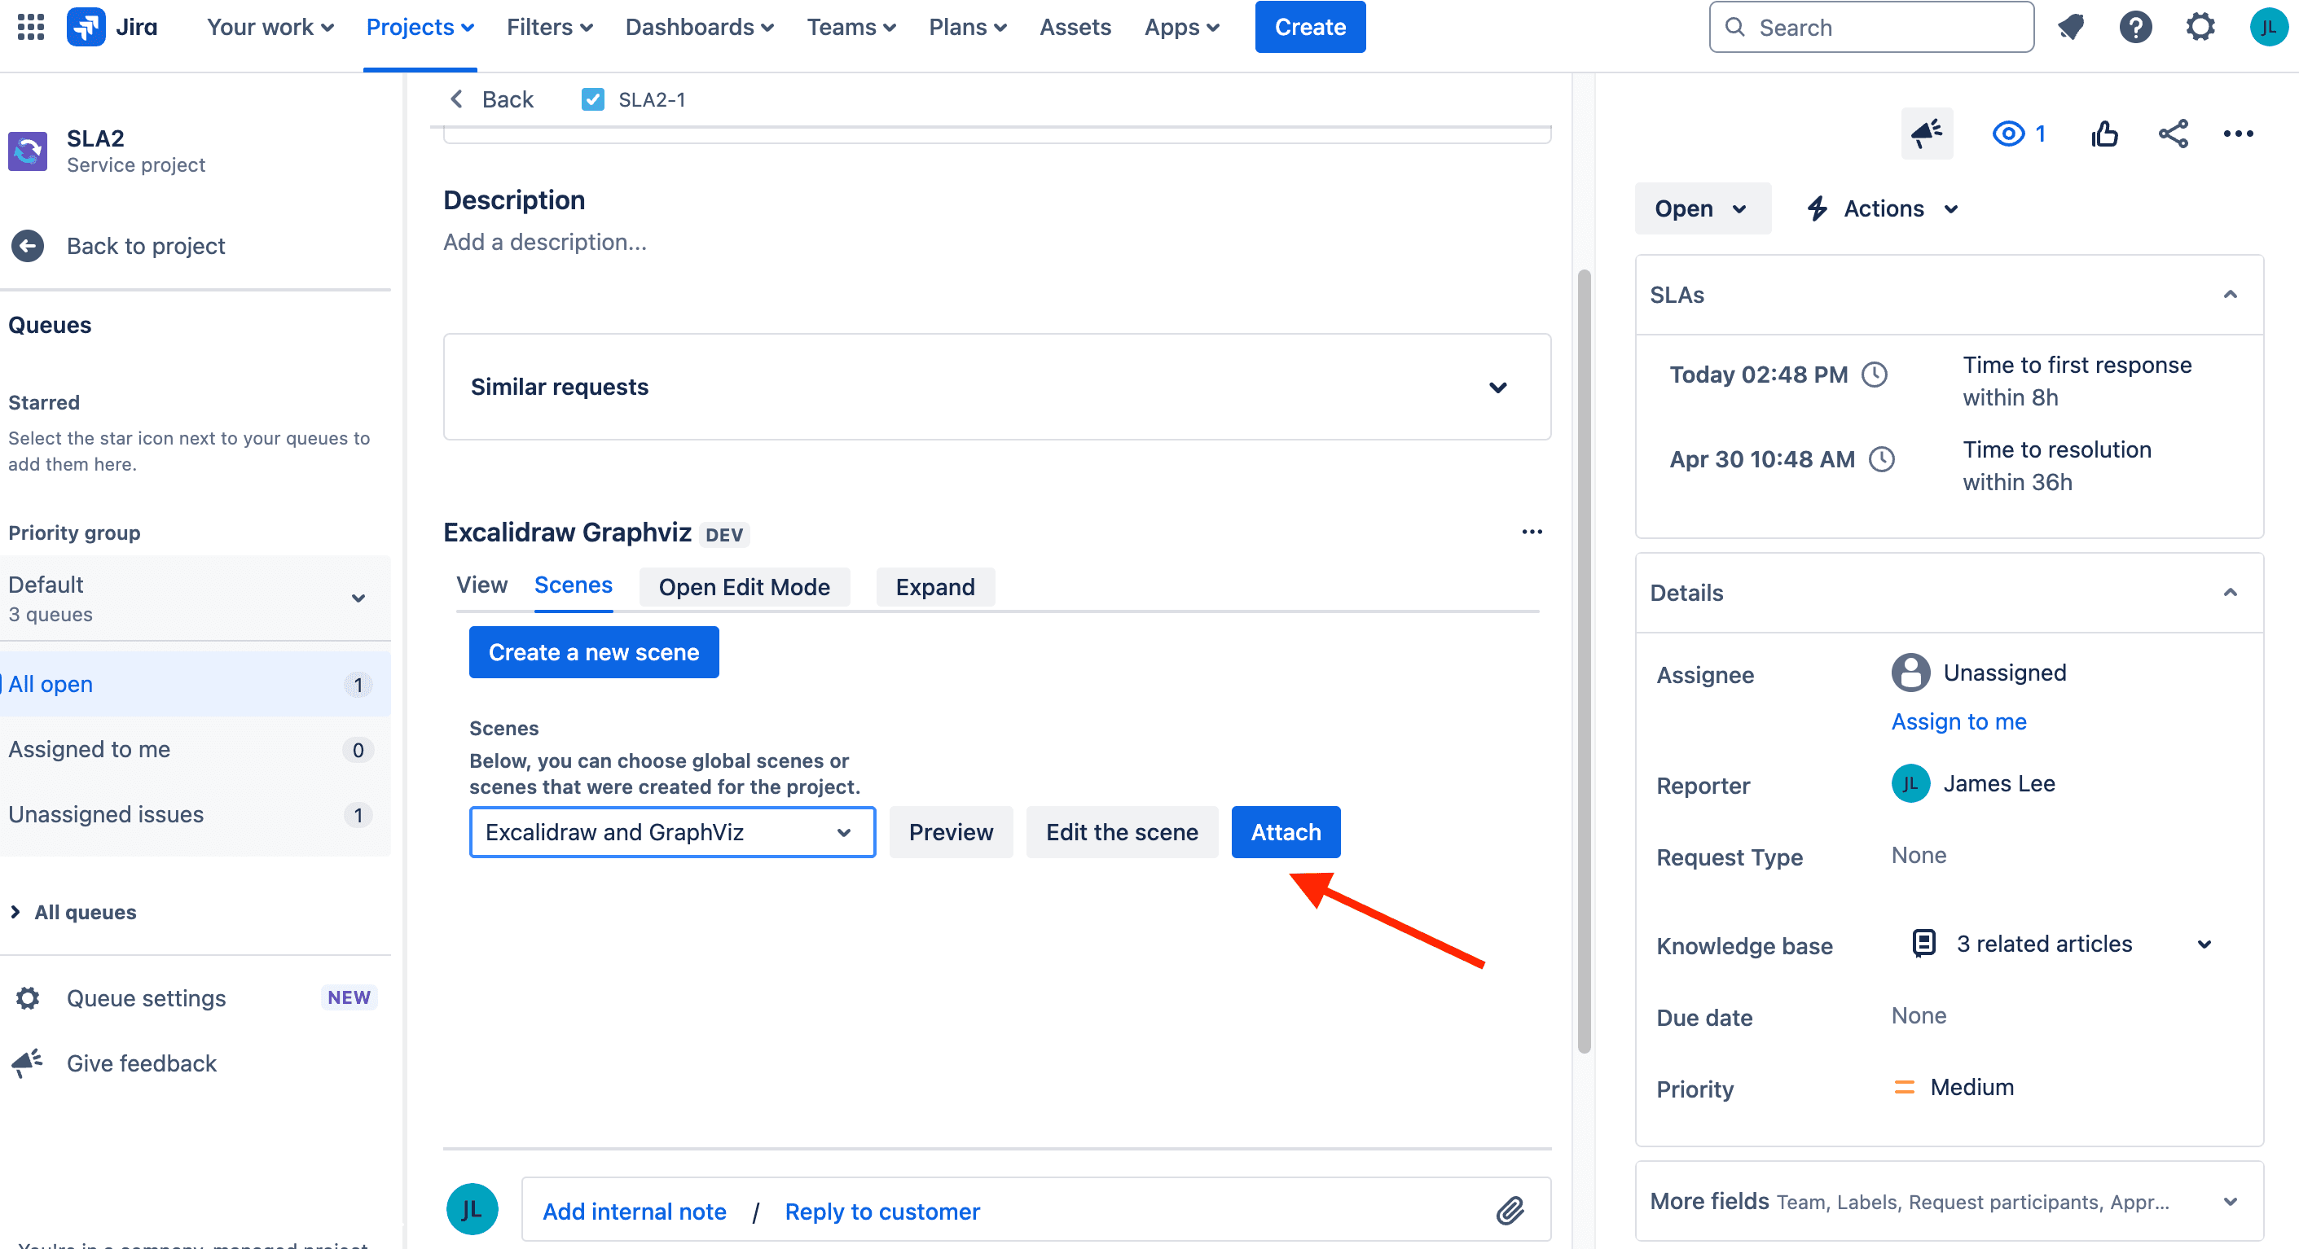This screenshot has width=2299, height=1249.
Task: Click Reply to customer
Action: (881, 1211)
